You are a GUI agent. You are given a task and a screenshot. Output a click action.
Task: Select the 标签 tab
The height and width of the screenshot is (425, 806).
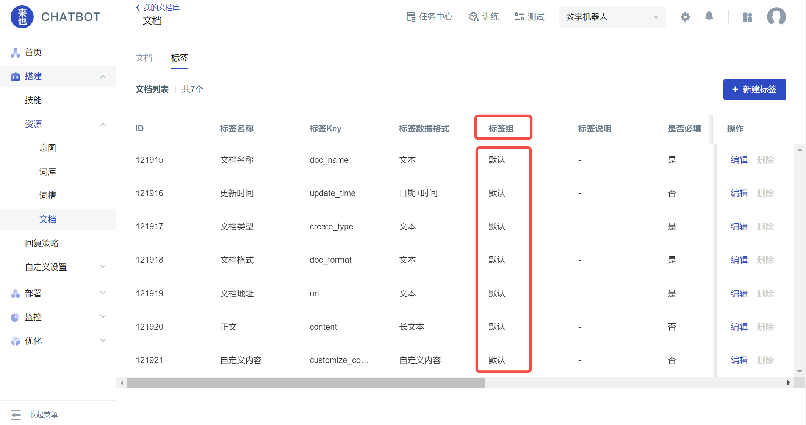point(180,58)
